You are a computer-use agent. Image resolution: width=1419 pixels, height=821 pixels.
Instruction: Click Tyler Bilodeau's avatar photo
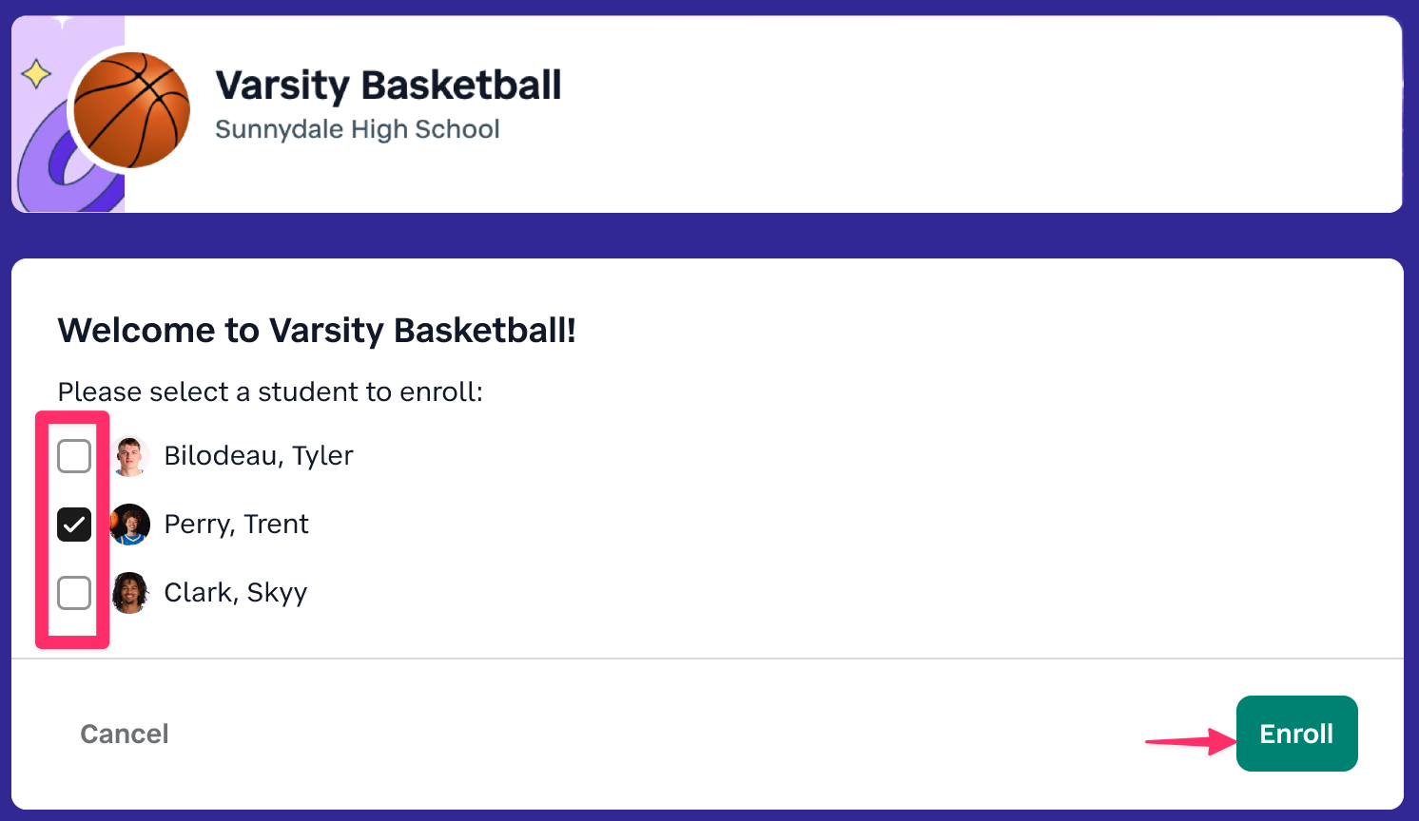pos(130,456)
